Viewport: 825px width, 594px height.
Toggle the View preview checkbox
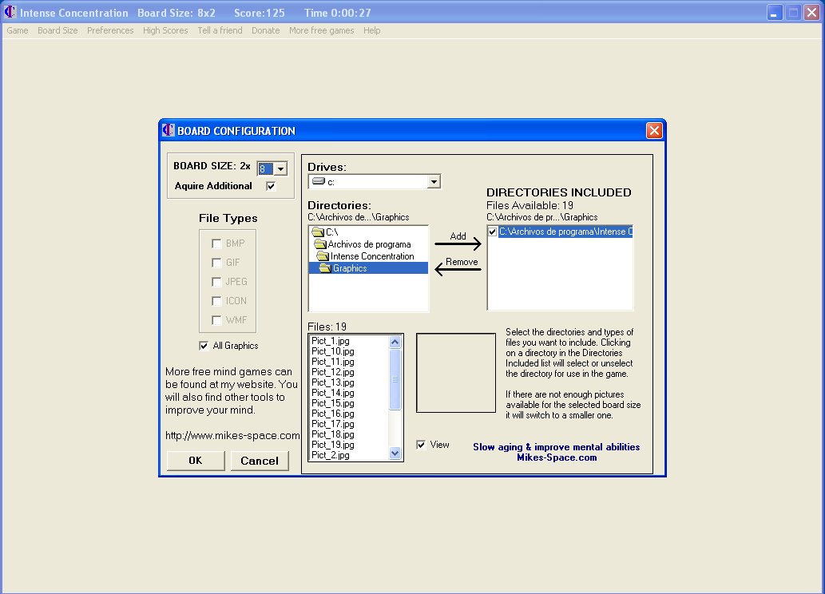click(x=421, y=445)
